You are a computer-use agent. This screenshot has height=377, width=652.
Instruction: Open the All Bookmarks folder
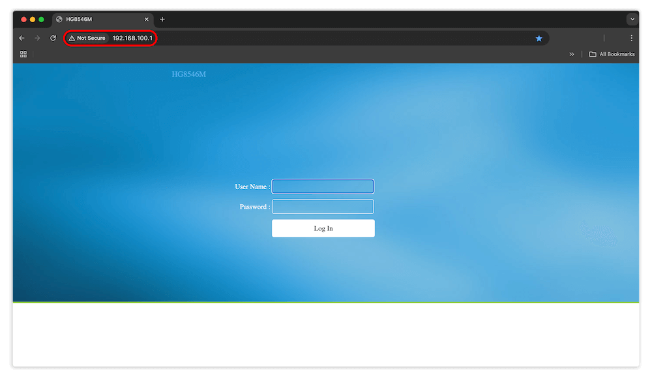coord(612,54)
